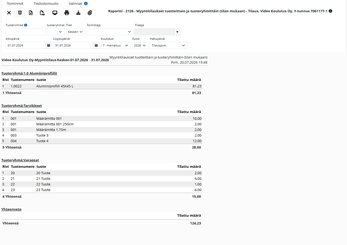Screen dimensions: 347x245
Task: Open the Valinnat menu
Action: [x=75, y=4]
